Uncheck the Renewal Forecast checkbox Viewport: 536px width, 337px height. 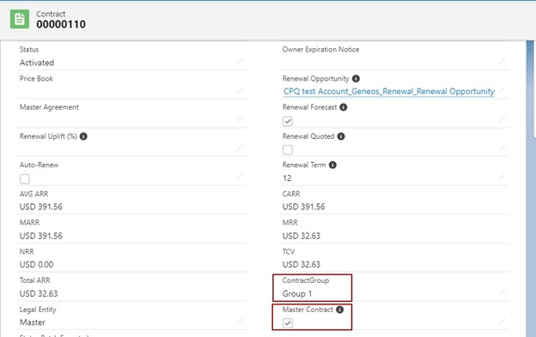point(288,121)
